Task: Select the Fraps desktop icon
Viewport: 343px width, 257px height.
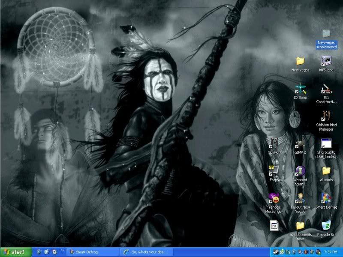Action: tap(274, 171)
